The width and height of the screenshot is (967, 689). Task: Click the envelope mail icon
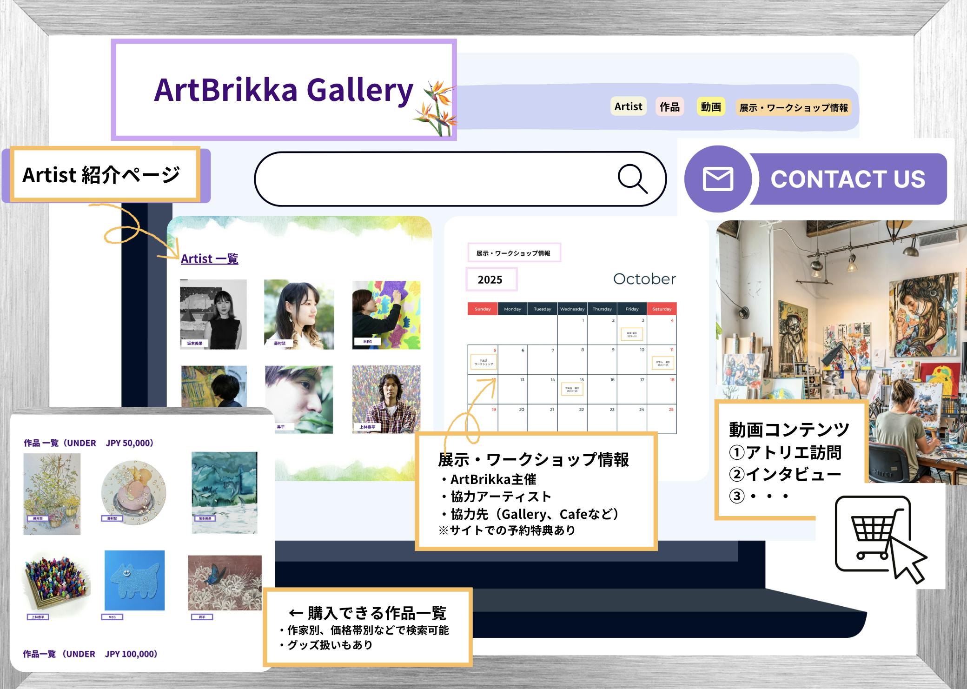718,179
